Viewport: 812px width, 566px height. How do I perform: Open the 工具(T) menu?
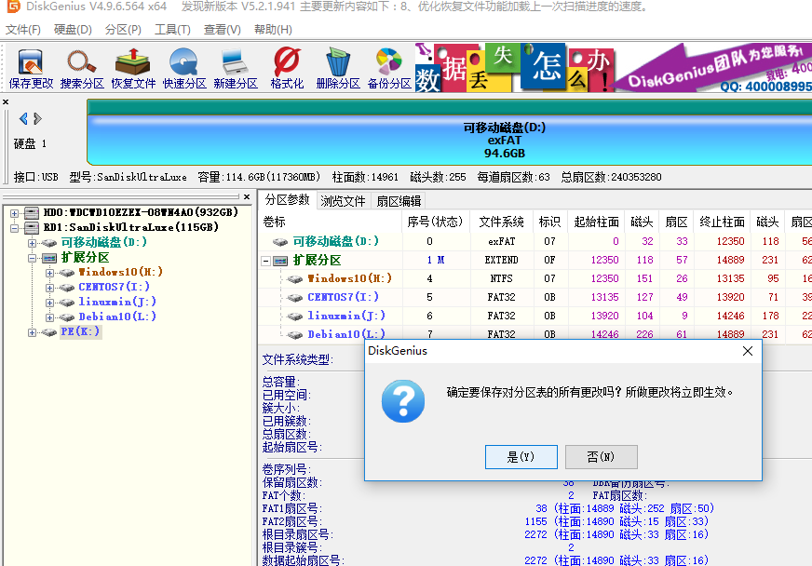172,30
